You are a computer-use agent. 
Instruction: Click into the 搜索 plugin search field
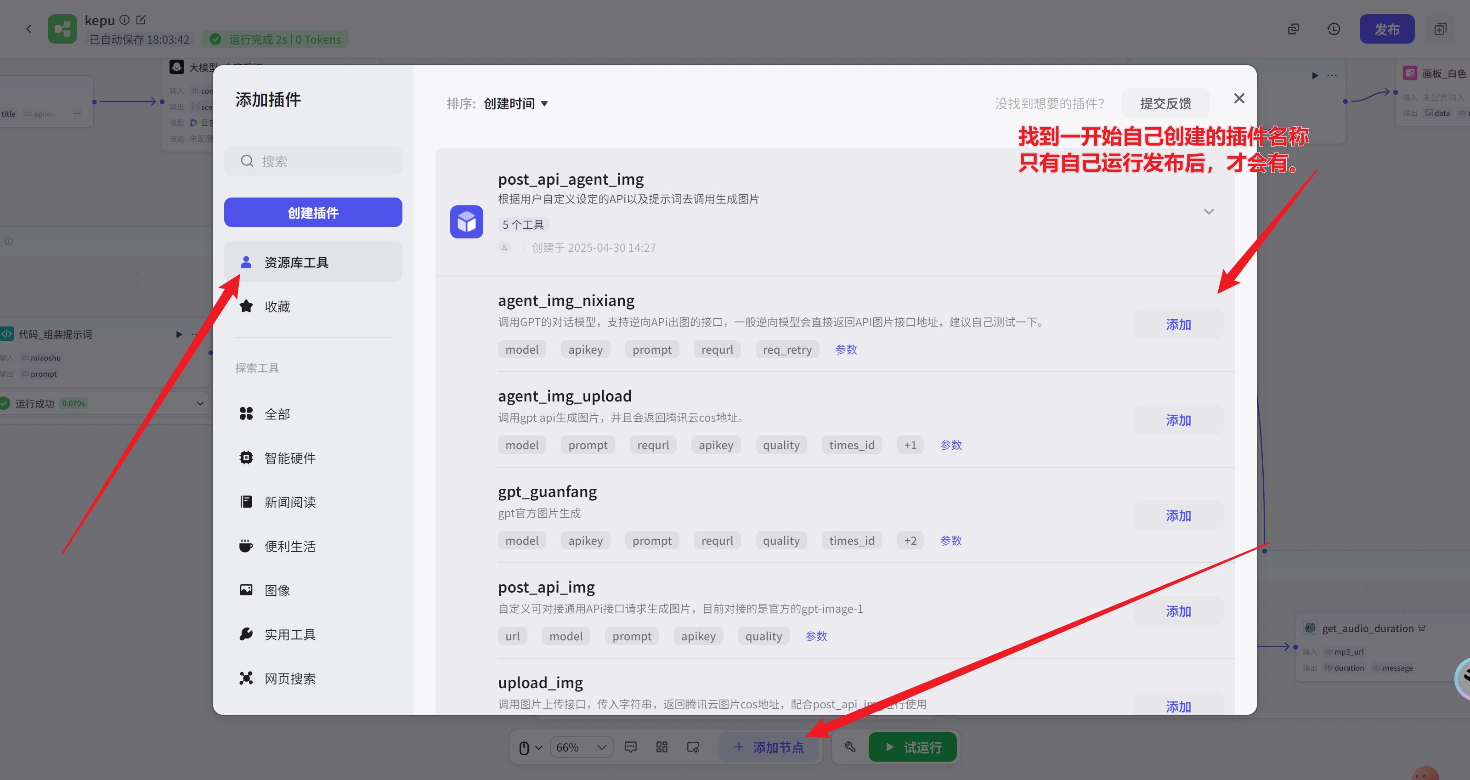(x=313, y=161)
